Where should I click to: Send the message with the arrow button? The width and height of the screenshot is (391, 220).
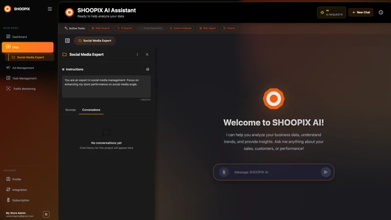[x=326, y=172]
